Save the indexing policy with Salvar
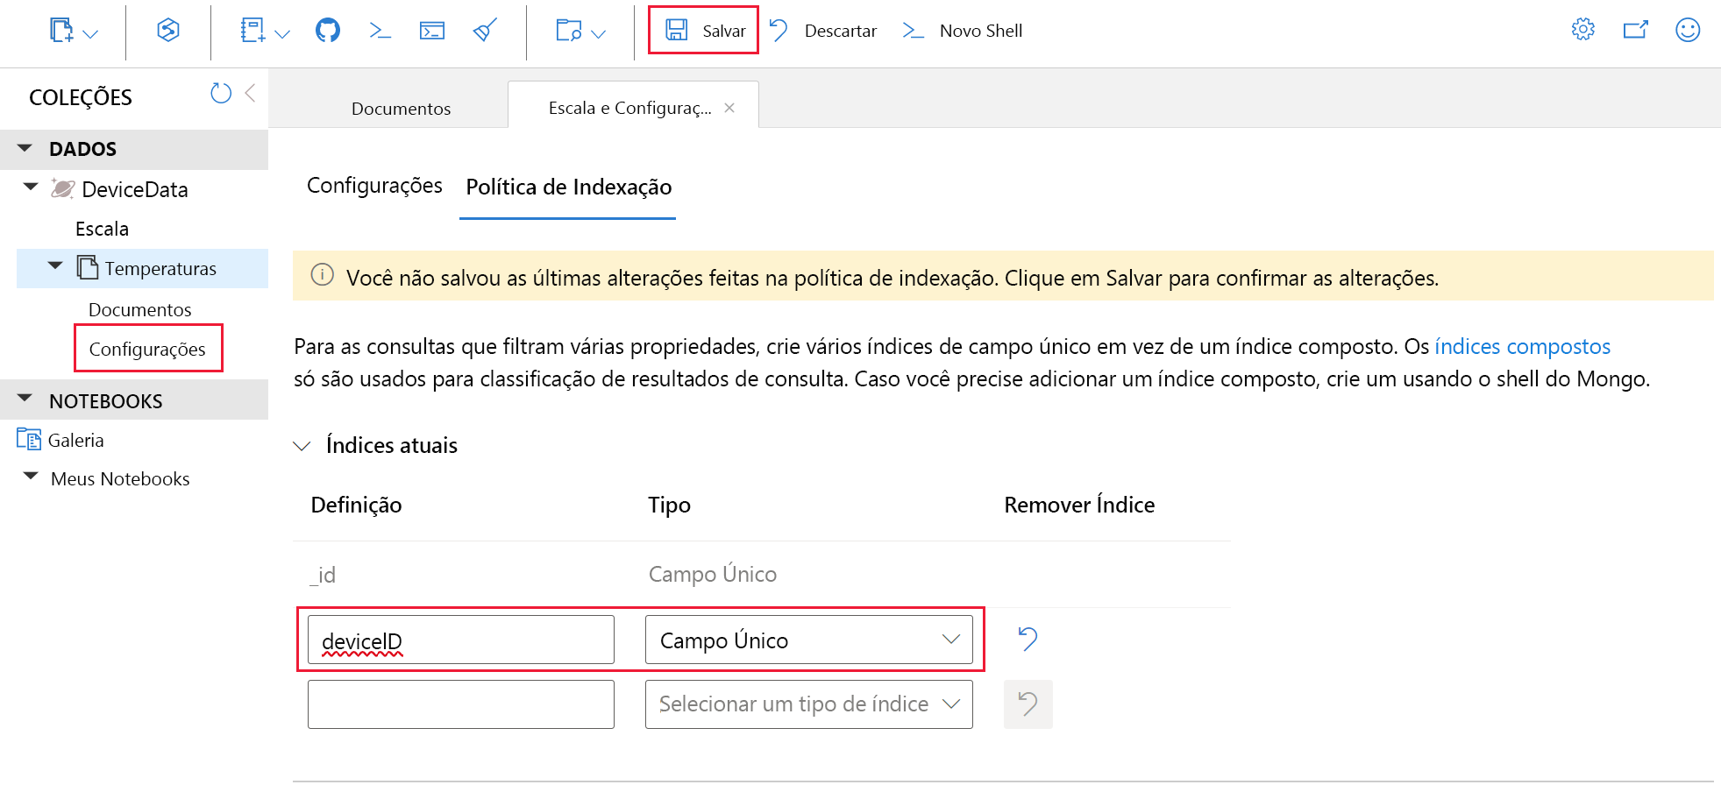This screenshot has width=1721, height=792. pyautogui.click(x=703, y=30)
